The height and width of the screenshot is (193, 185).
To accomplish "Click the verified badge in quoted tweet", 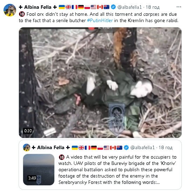I will pos(126,147).
